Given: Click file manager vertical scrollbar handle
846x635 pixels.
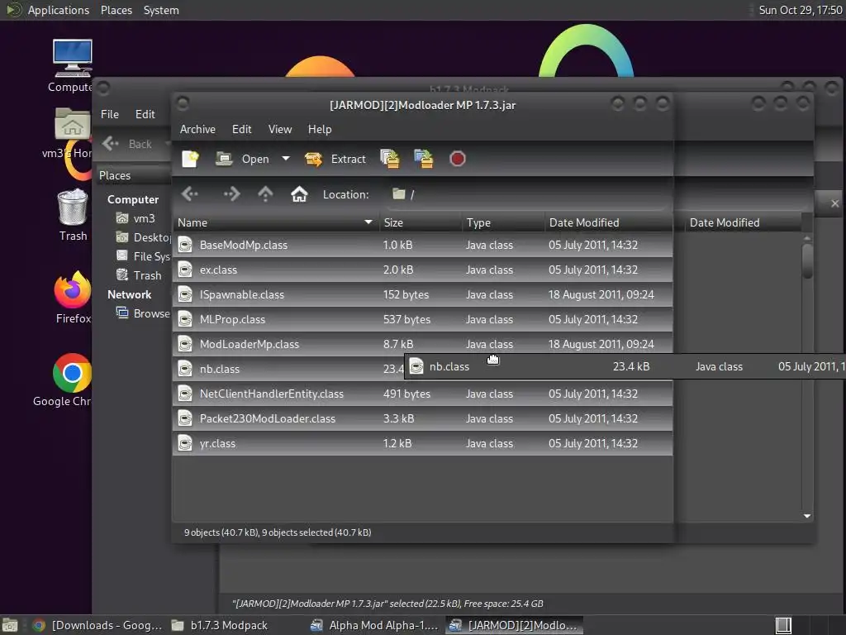Looking at the screenshot, I should [807, 261].
